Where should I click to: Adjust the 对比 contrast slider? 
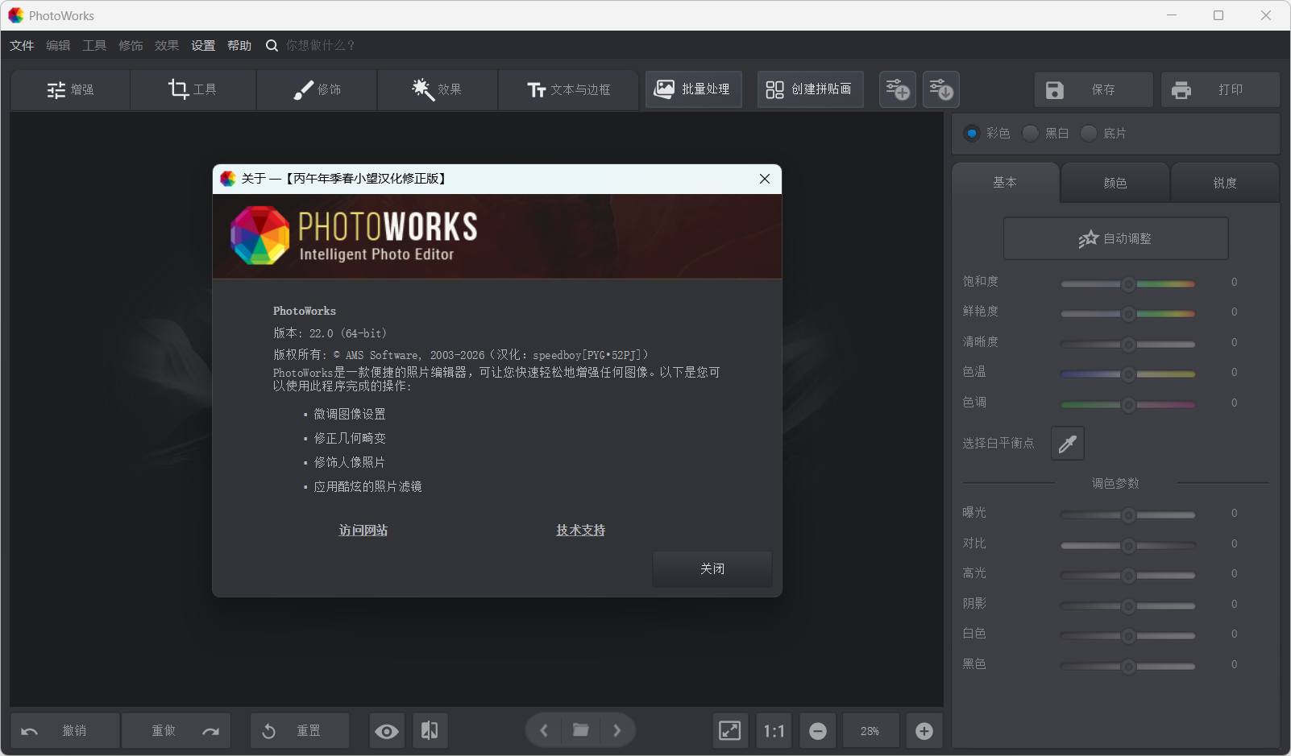[x=1128, y=545]
